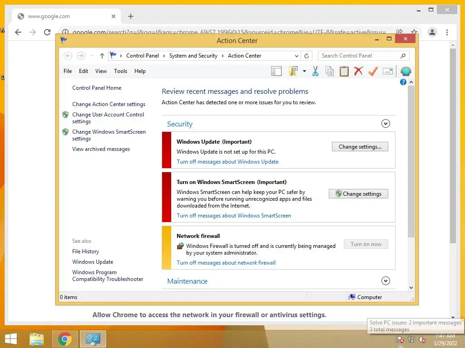Open Change User Account Control settings

tap(108, 118)
